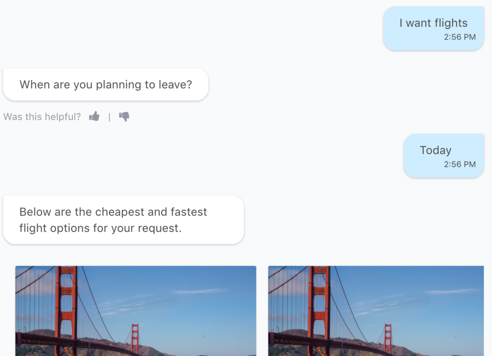Click the word "leave?" in bot question

point(175,85)
